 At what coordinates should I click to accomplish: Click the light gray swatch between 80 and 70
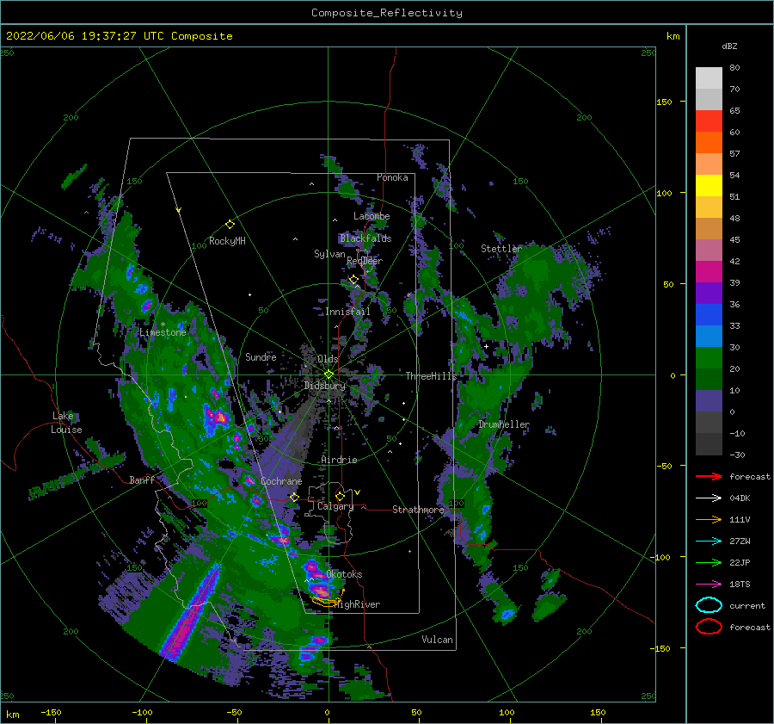709,78
